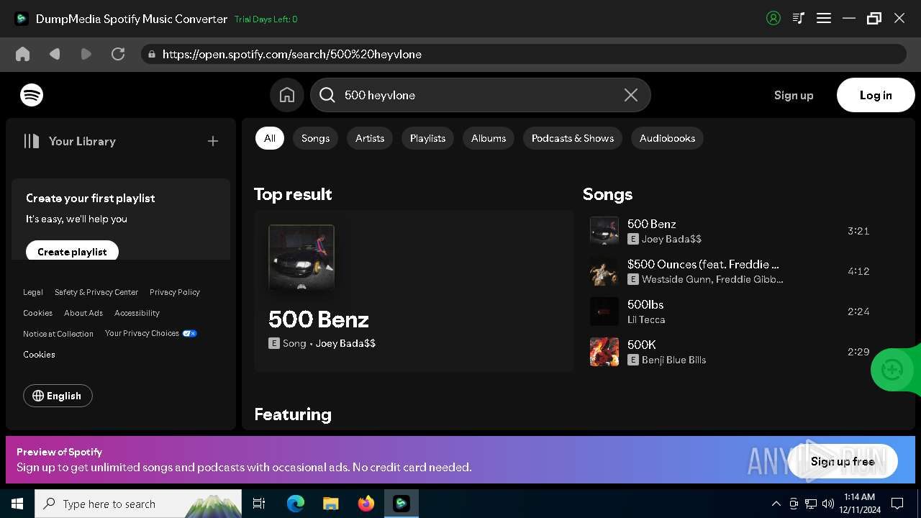
Task: Select the 500K song title
Action: coord(642,345)
